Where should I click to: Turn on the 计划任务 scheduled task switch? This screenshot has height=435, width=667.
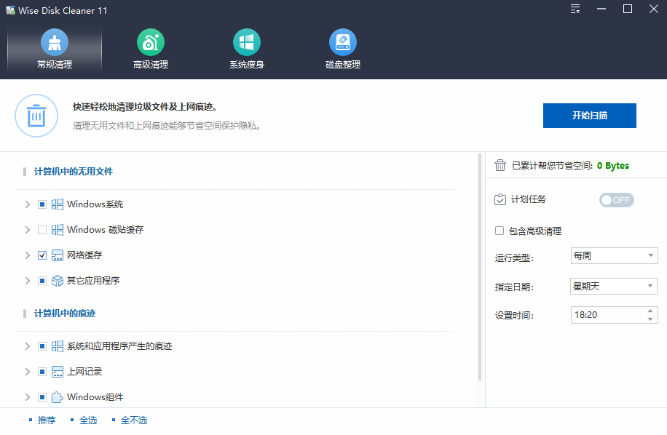(616, 199)
